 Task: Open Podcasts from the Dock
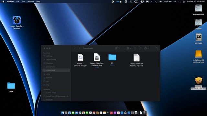click(115, 113)
